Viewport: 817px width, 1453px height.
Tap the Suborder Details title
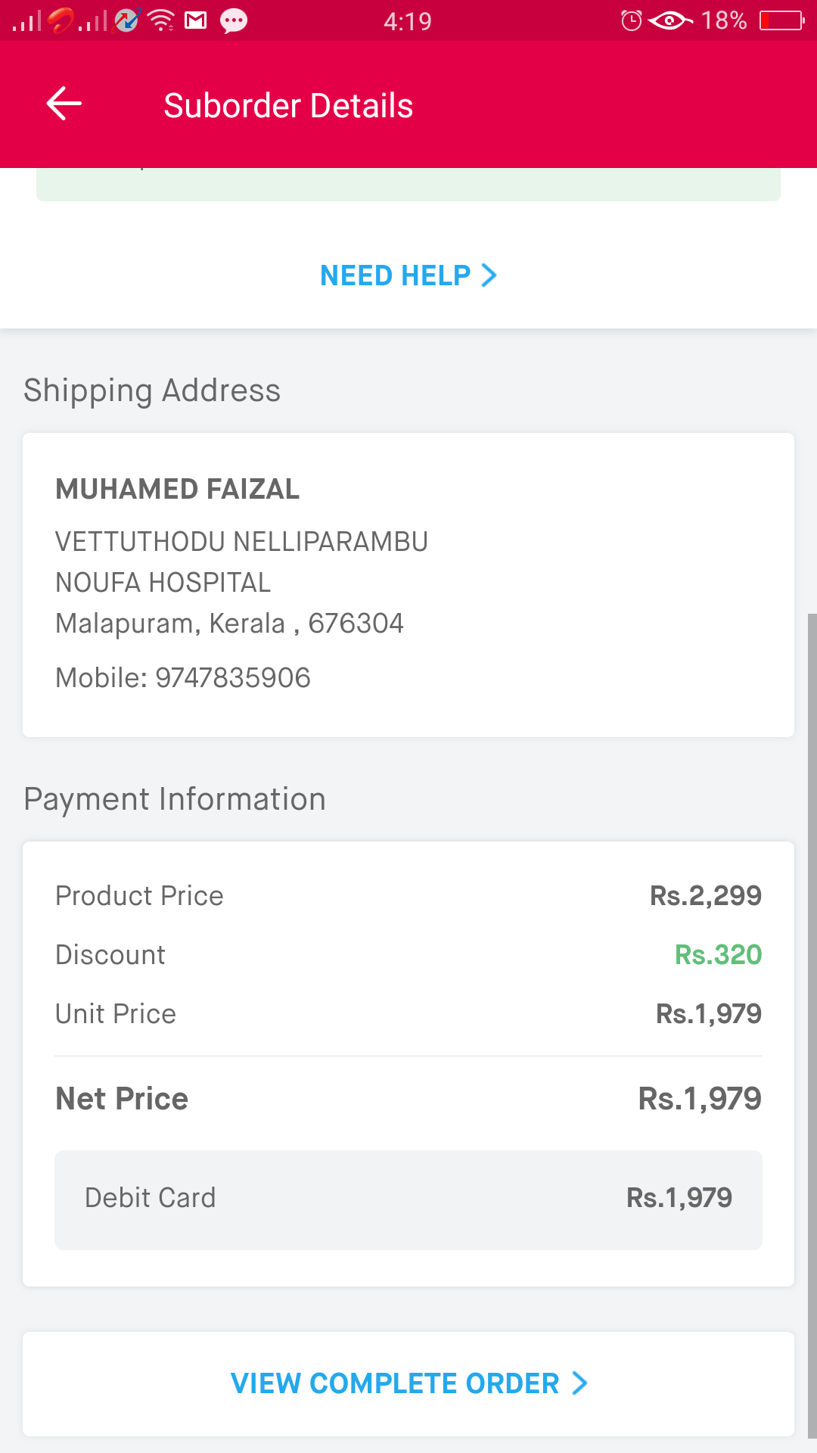288,105
